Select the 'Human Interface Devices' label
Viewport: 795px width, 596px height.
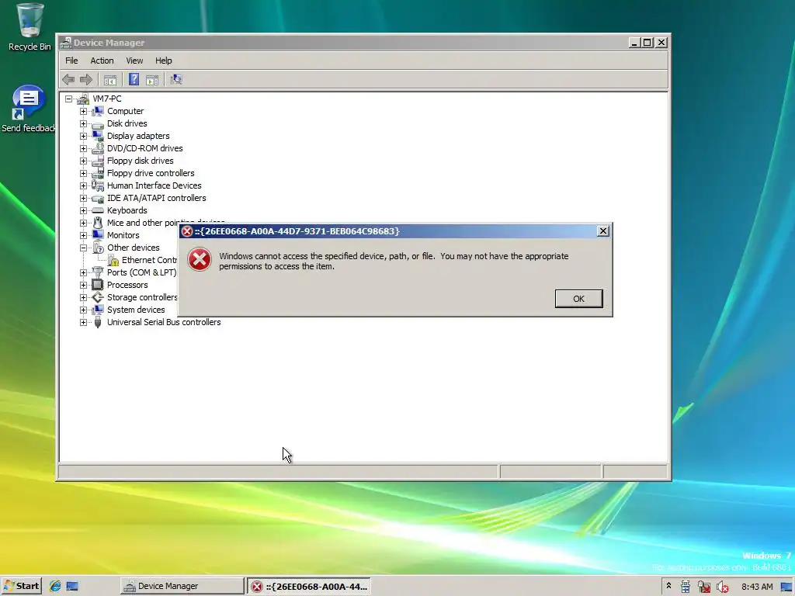(x=154, y=185)
